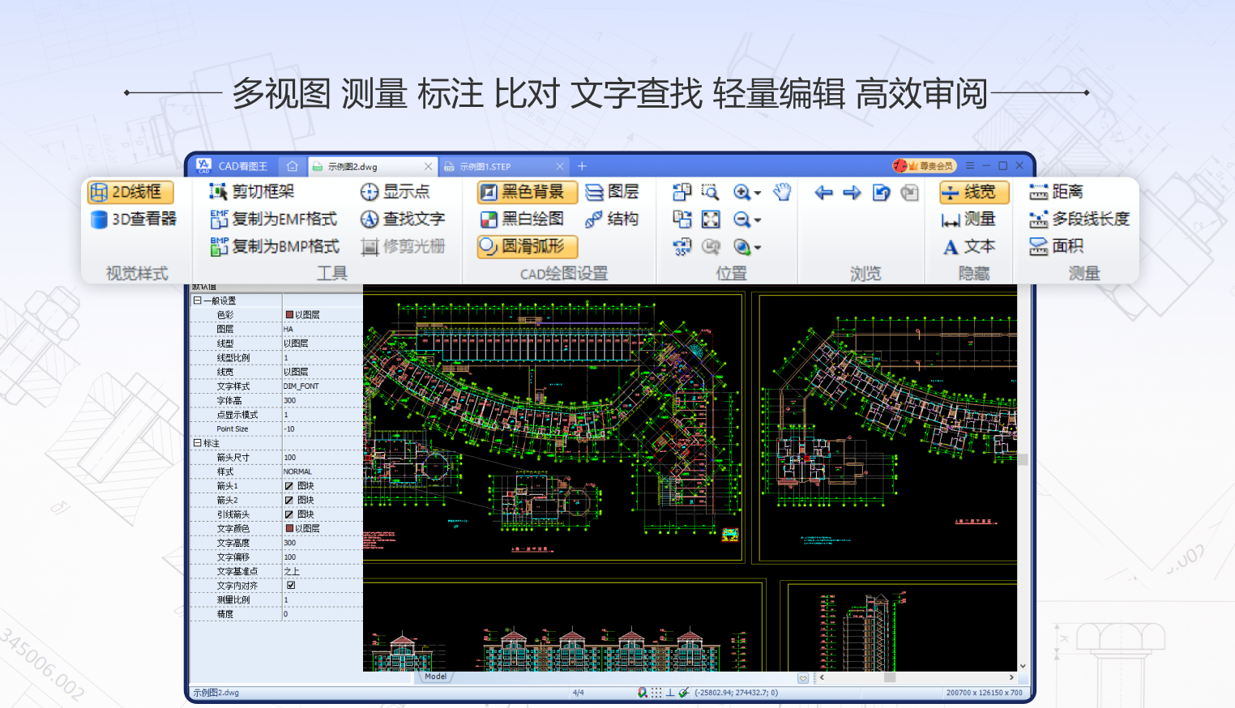Open the 图层 layers panel
This screenshot has height=708, width=1235.
(x=612, y=192)
